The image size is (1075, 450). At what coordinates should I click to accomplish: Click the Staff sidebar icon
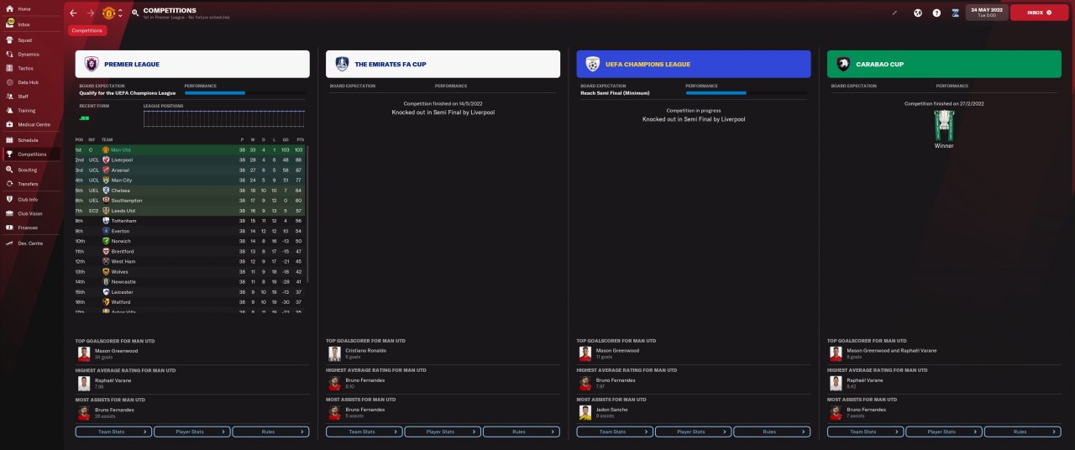coord(9,97)
